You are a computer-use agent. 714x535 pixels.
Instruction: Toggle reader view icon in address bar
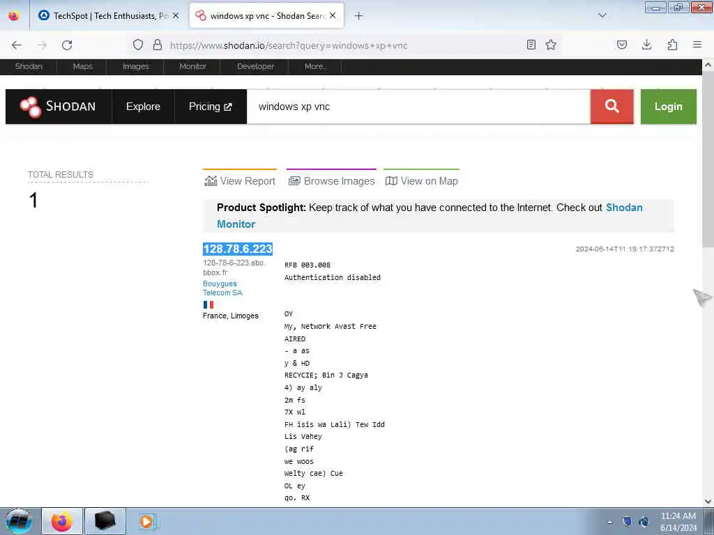click(531, 45)
